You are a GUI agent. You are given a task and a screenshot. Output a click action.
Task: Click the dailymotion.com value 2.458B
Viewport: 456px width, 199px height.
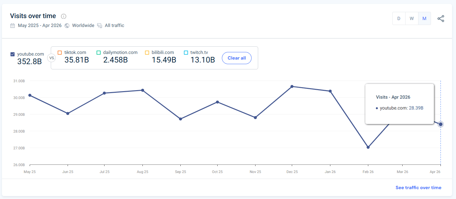point(115,60)
